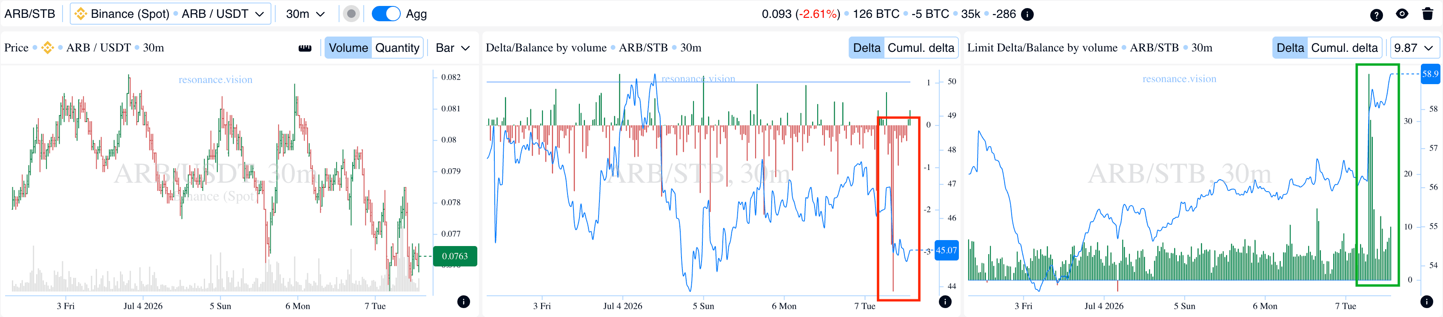
Task: Open the 9.87 value dropdown
Action: click(x=1414, y=48)
